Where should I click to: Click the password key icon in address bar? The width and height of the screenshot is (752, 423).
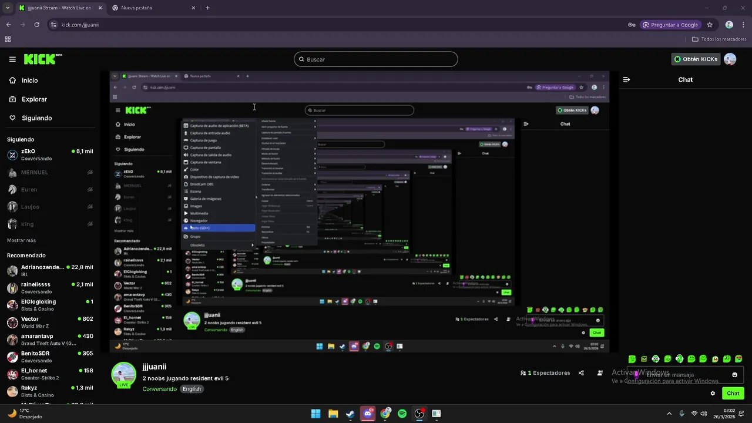pyautogui.click(x=632, y=25)
